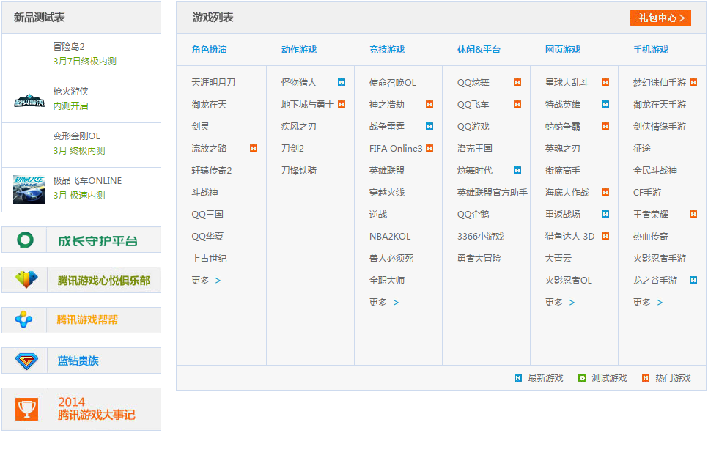Click the 腾讯游戏帮帮 icon
Viewport: 708px width, 466px height.
pos(25,320)
